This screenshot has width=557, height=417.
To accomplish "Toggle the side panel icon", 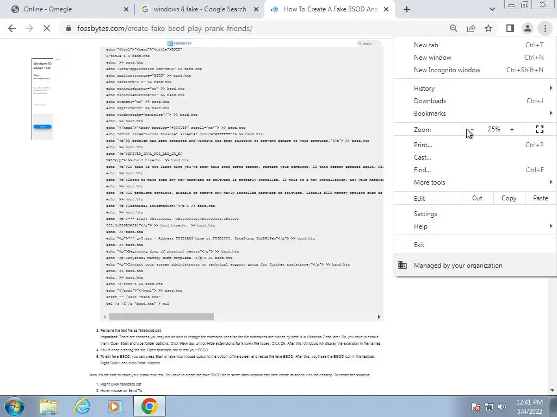I will (510, 28).
